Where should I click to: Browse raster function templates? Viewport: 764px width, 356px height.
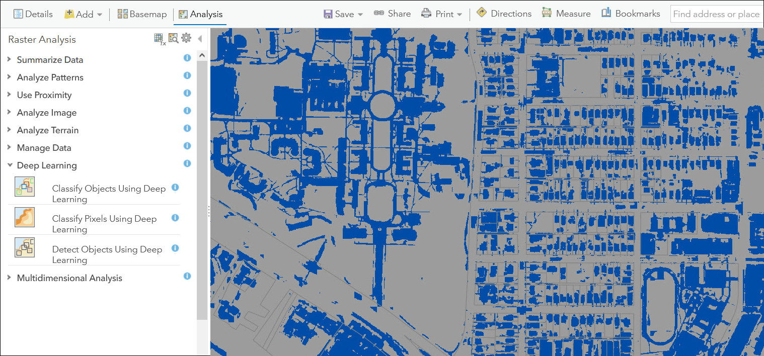(x=173, y=38)
